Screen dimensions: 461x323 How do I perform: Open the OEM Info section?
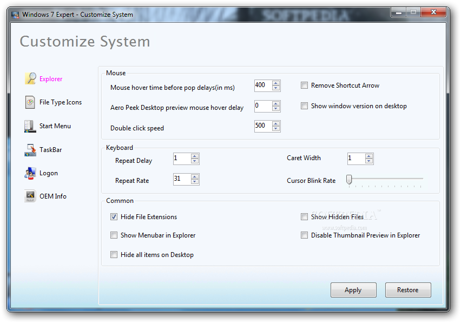coord(53,196)
